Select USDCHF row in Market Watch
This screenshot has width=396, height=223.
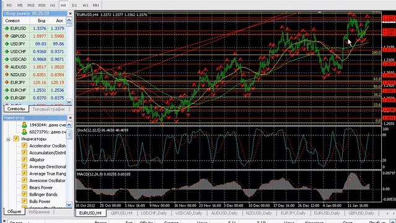(x=35, y=51)
